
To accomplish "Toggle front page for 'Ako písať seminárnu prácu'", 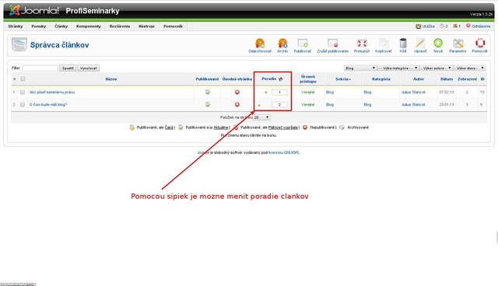I will tap(237, 92).
